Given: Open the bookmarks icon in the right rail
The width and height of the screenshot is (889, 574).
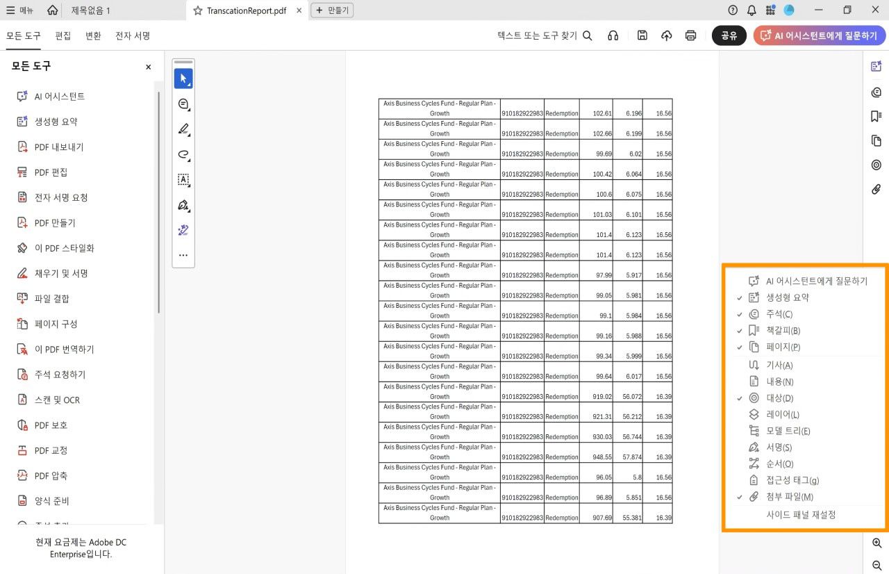Looking at the screenshot, I should 876,116.
